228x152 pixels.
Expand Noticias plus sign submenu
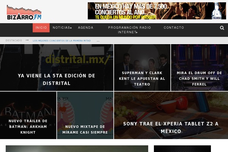pyautogui.click(x=71, y=28)
